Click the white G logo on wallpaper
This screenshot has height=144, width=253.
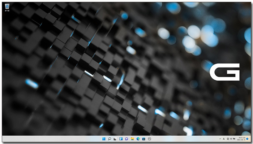point(224,72)
